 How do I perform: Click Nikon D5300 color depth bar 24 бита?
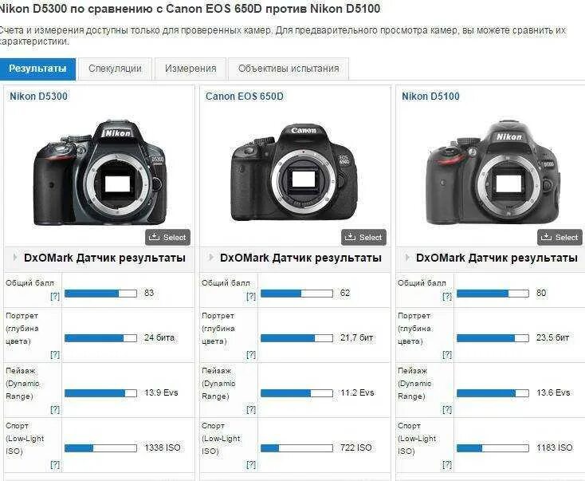100,338
